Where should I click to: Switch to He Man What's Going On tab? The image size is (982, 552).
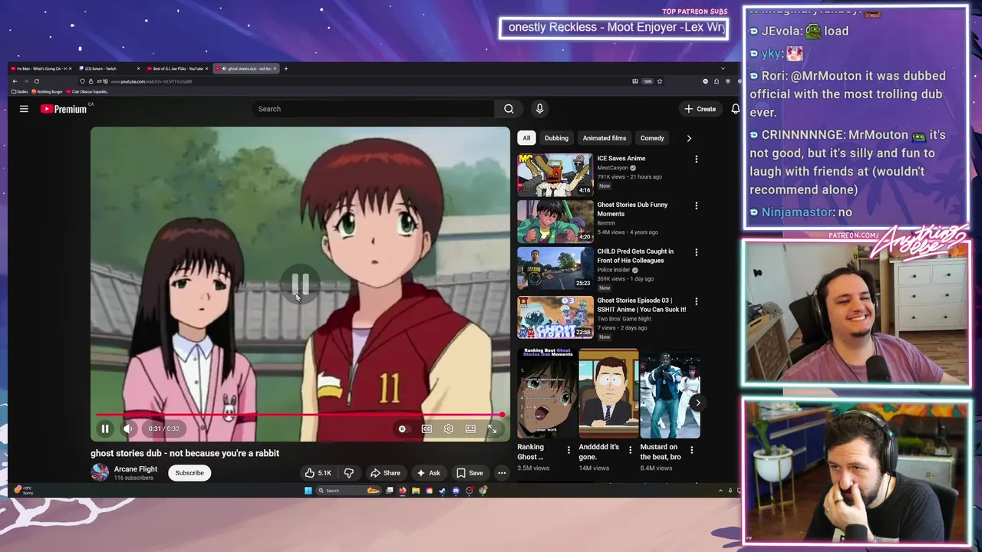coord(41,69)
